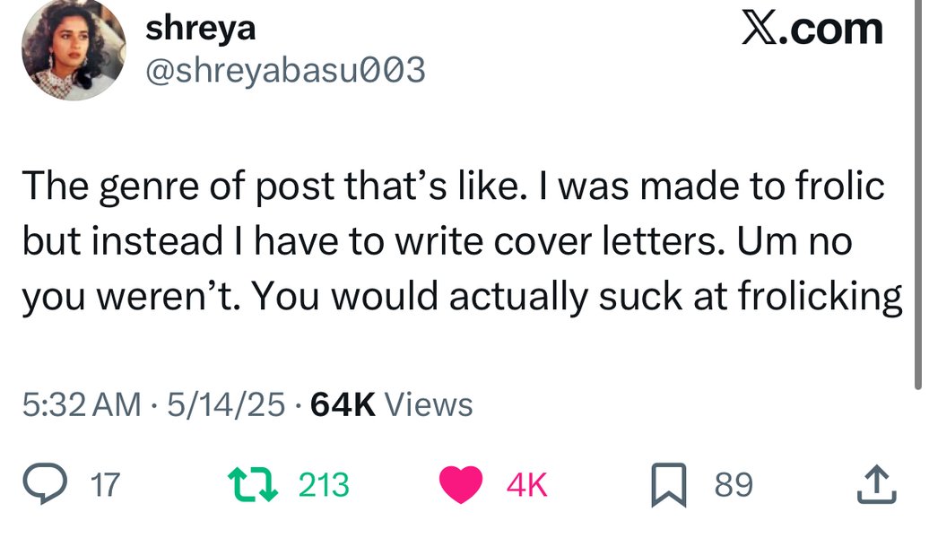Open the share arrow icon

[875, 485]
